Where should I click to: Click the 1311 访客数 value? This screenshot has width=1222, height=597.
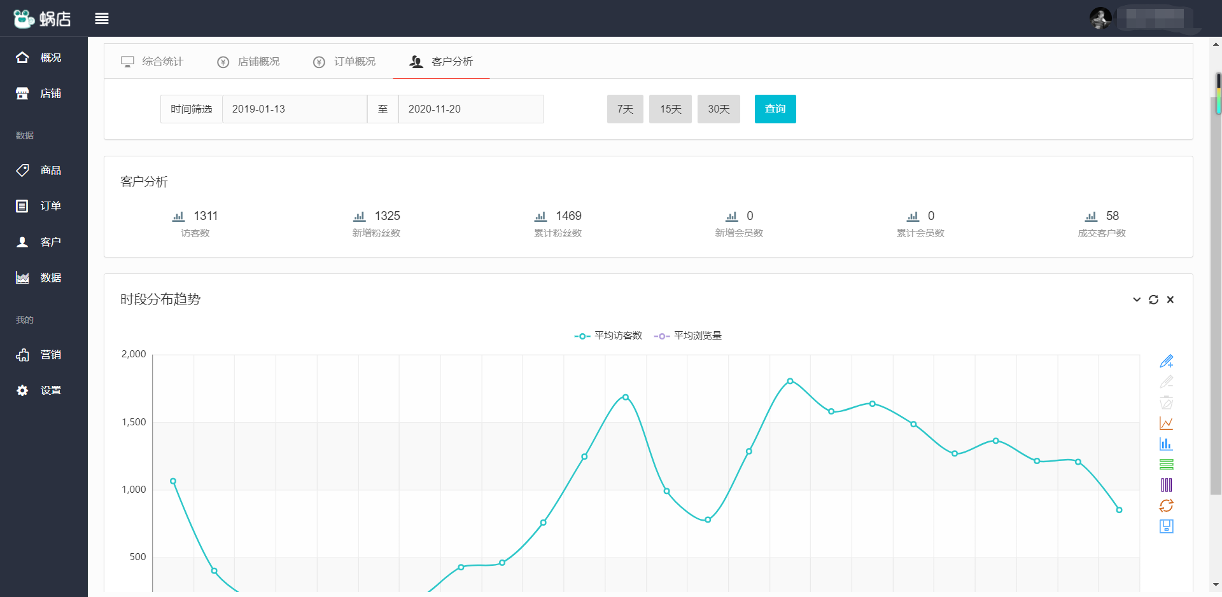click(206, 216)
